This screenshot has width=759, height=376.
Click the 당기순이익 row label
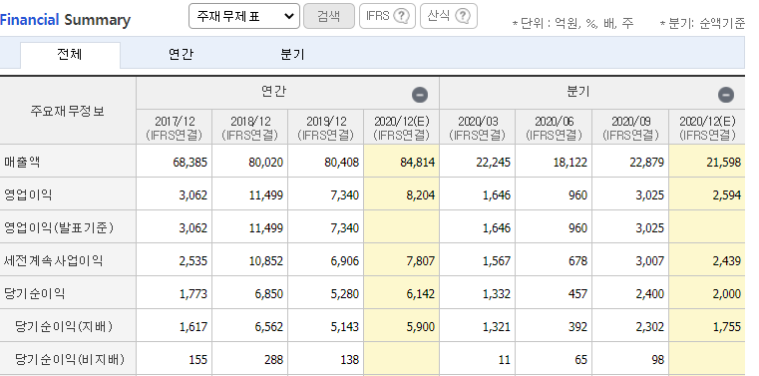pos(34,294)
